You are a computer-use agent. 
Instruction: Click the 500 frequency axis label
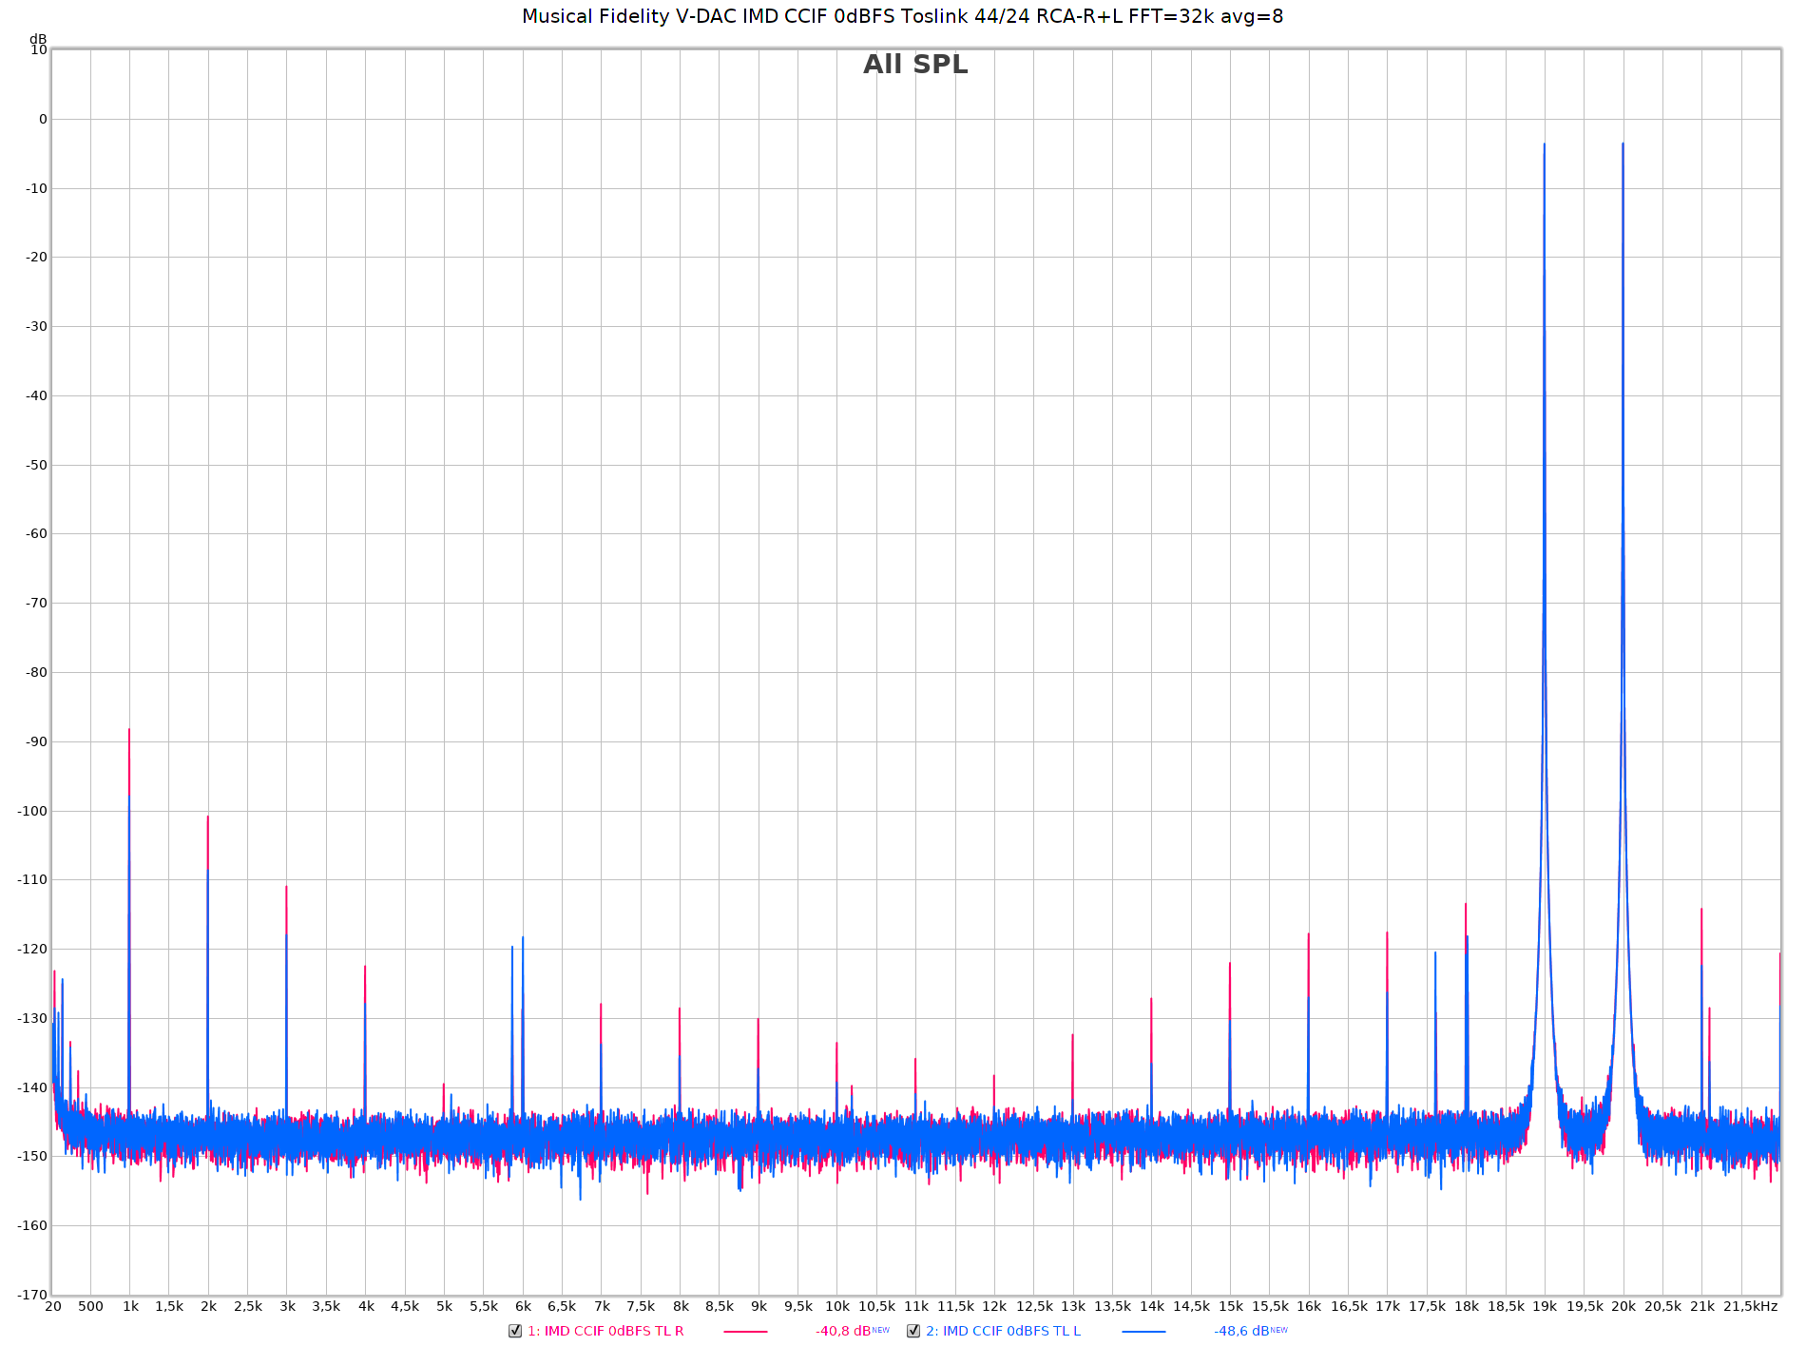tap(90, 1306)
